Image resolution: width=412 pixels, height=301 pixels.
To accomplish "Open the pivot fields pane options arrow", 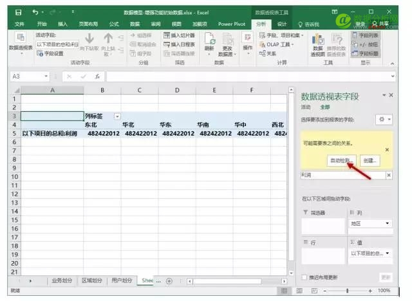I will (x=384, y=95).
